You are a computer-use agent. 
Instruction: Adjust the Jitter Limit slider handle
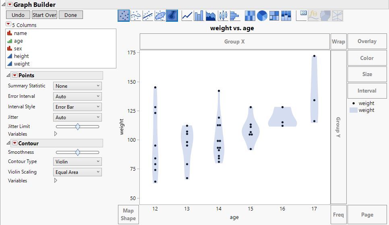tap(78, 126)
